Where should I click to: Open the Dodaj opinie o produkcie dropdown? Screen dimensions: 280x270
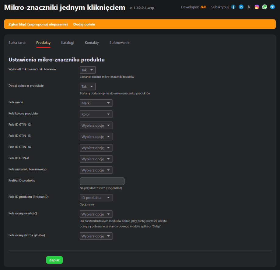87,86
